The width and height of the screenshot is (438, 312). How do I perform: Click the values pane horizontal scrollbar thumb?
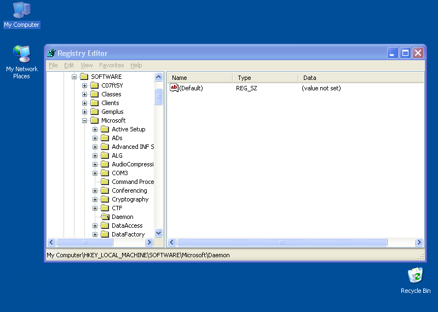(282, 242)
